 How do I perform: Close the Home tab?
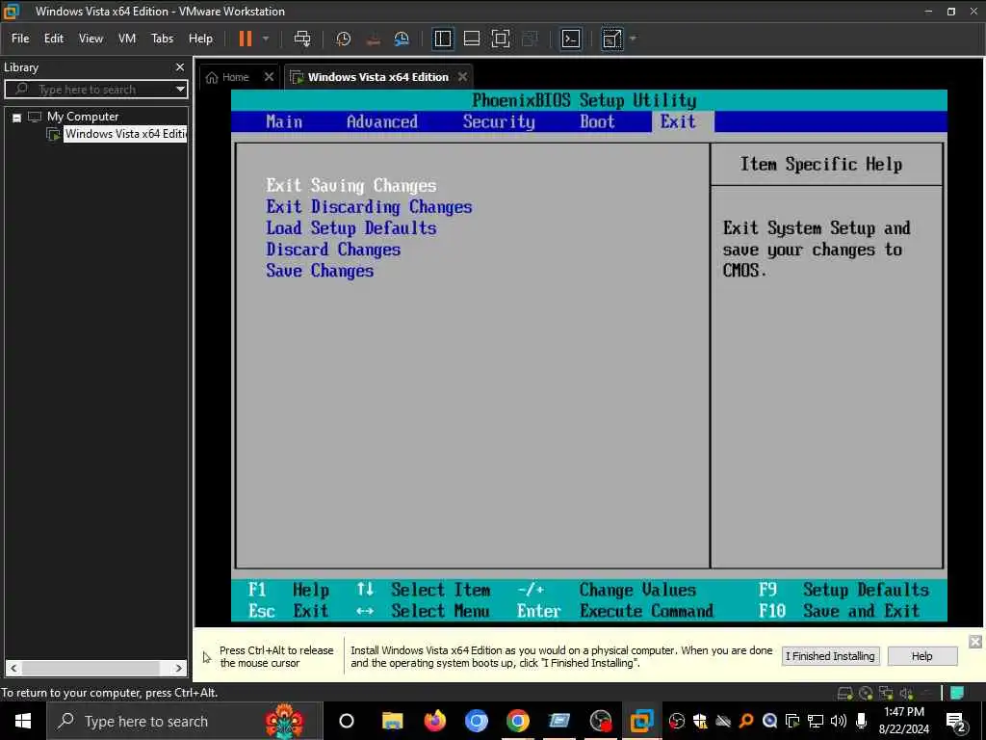pyautogui.click(x=270, y=77)
